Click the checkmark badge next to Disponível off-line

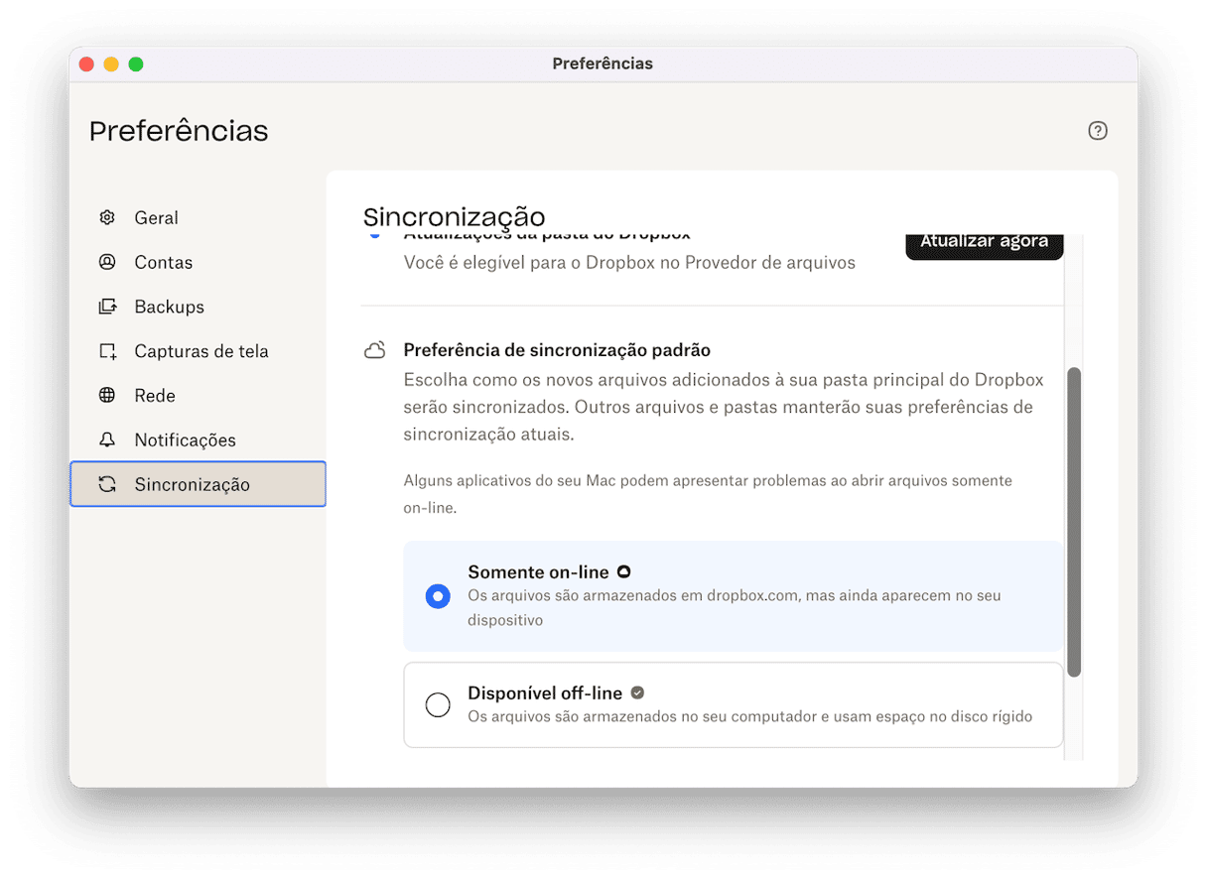[637, 692]
